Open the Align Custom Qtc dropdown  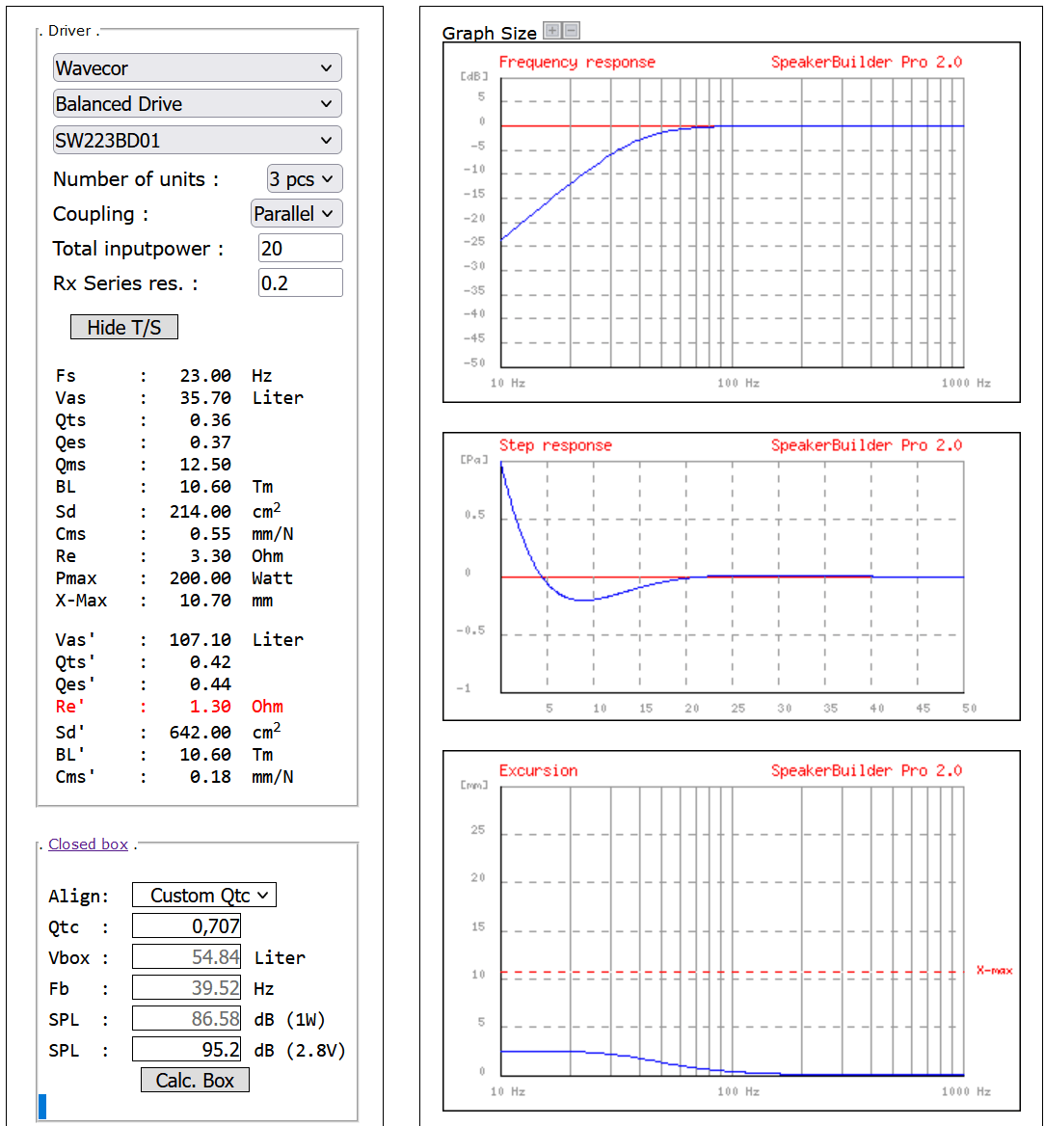click(204, 895)
